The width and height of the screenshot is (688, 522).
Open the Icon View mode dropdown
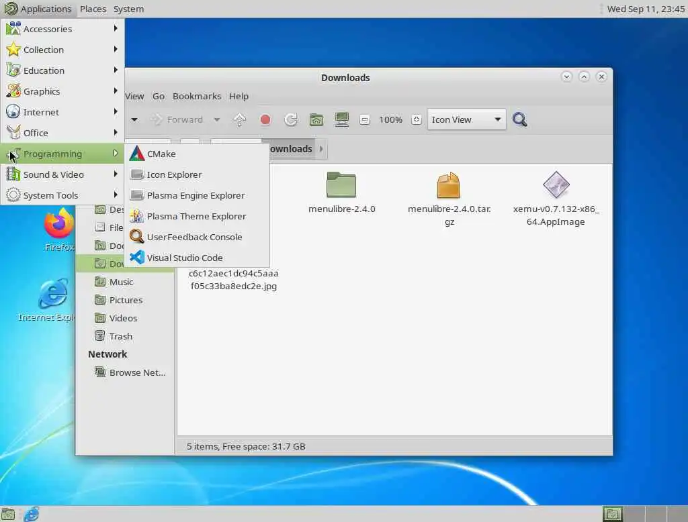coord(466,119)
